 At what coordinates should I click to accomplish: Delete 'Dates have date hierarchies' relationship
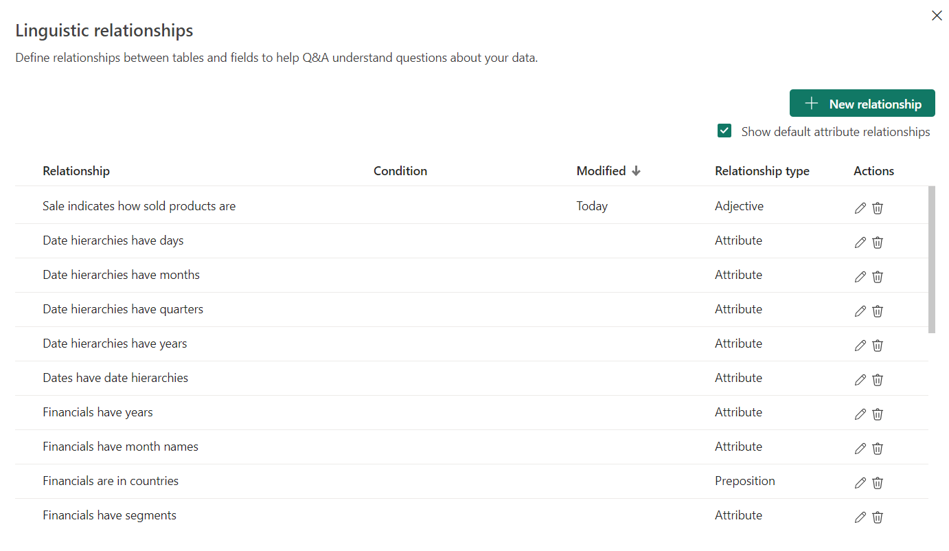878,380
